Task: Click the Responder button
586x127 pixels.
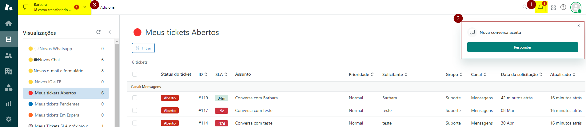Action: (522, 47)
